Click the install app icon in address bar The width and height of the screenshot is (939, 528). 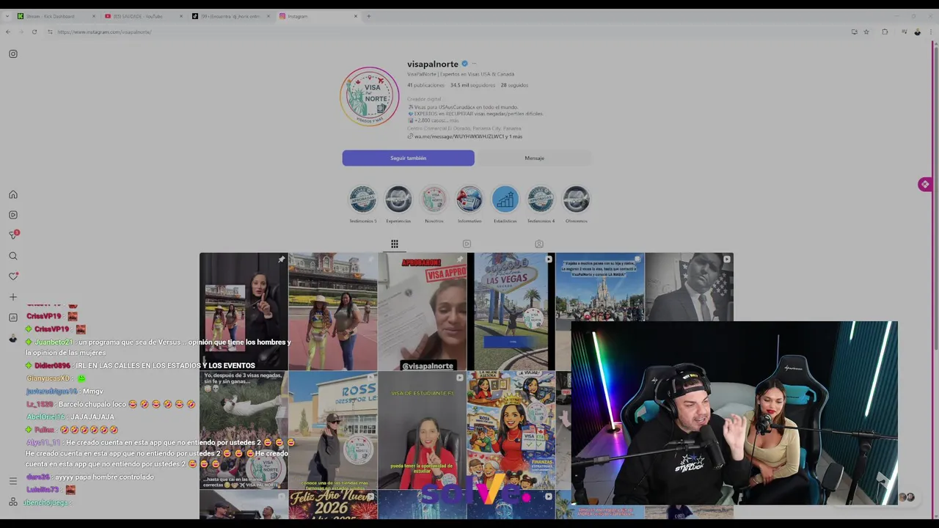[x=854, y=32]
